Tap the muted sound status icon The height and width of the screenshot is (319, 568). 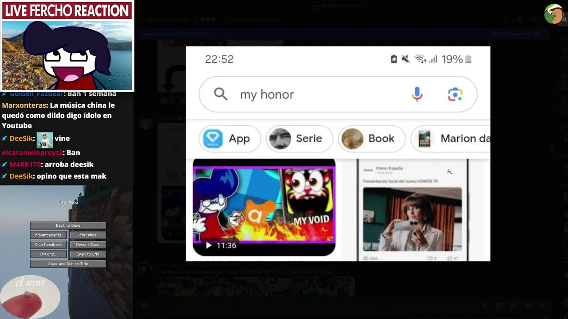pyautogui.click(x=406, y=59)
